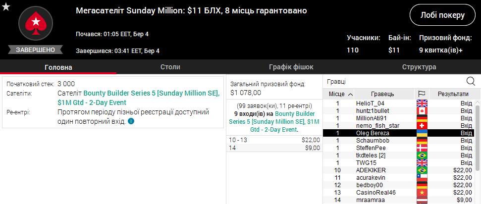Screen dimensions: 481x204
Task: Sort players by the flag column
Action: pyautogui.click(x=422, y=94)
